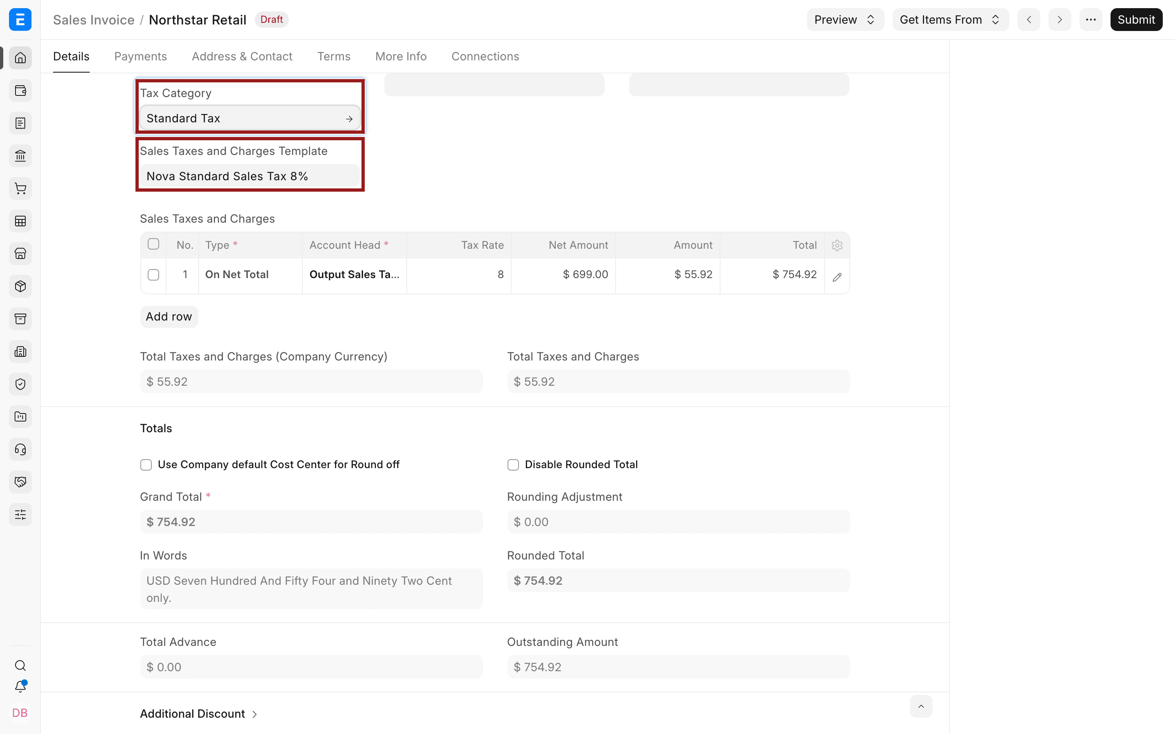The width and height of the screenshot is (1175, 734).
Task: Click the Output Sales Tax account head cell
Action: [355, 275]
